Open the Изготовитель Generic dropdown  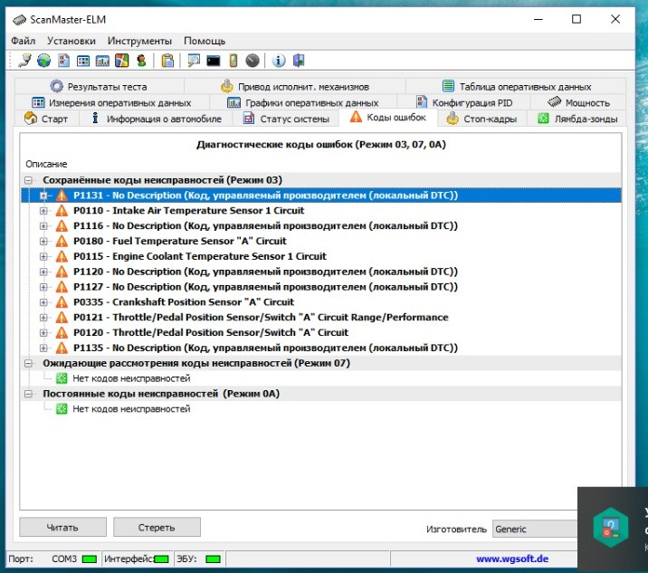(535, 529)
